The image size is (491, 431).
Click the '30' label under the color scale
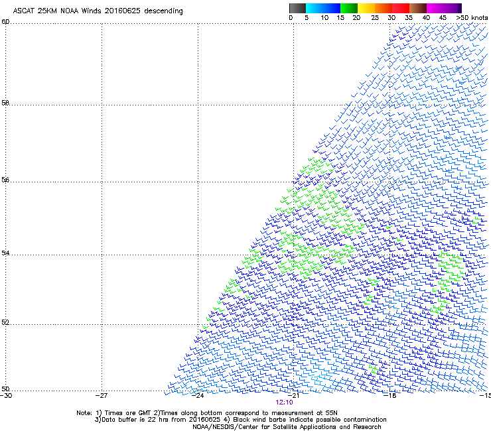(x=391, y=18)
